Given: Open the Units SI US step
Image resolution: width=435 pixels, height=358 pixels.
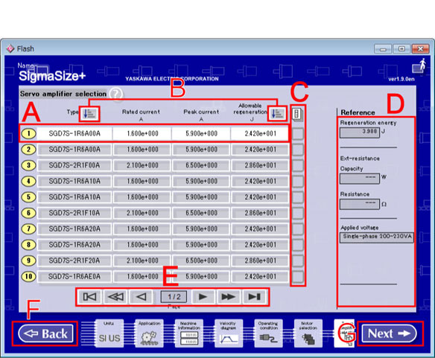Looking at the screenshot, I should tap(109, 333).
